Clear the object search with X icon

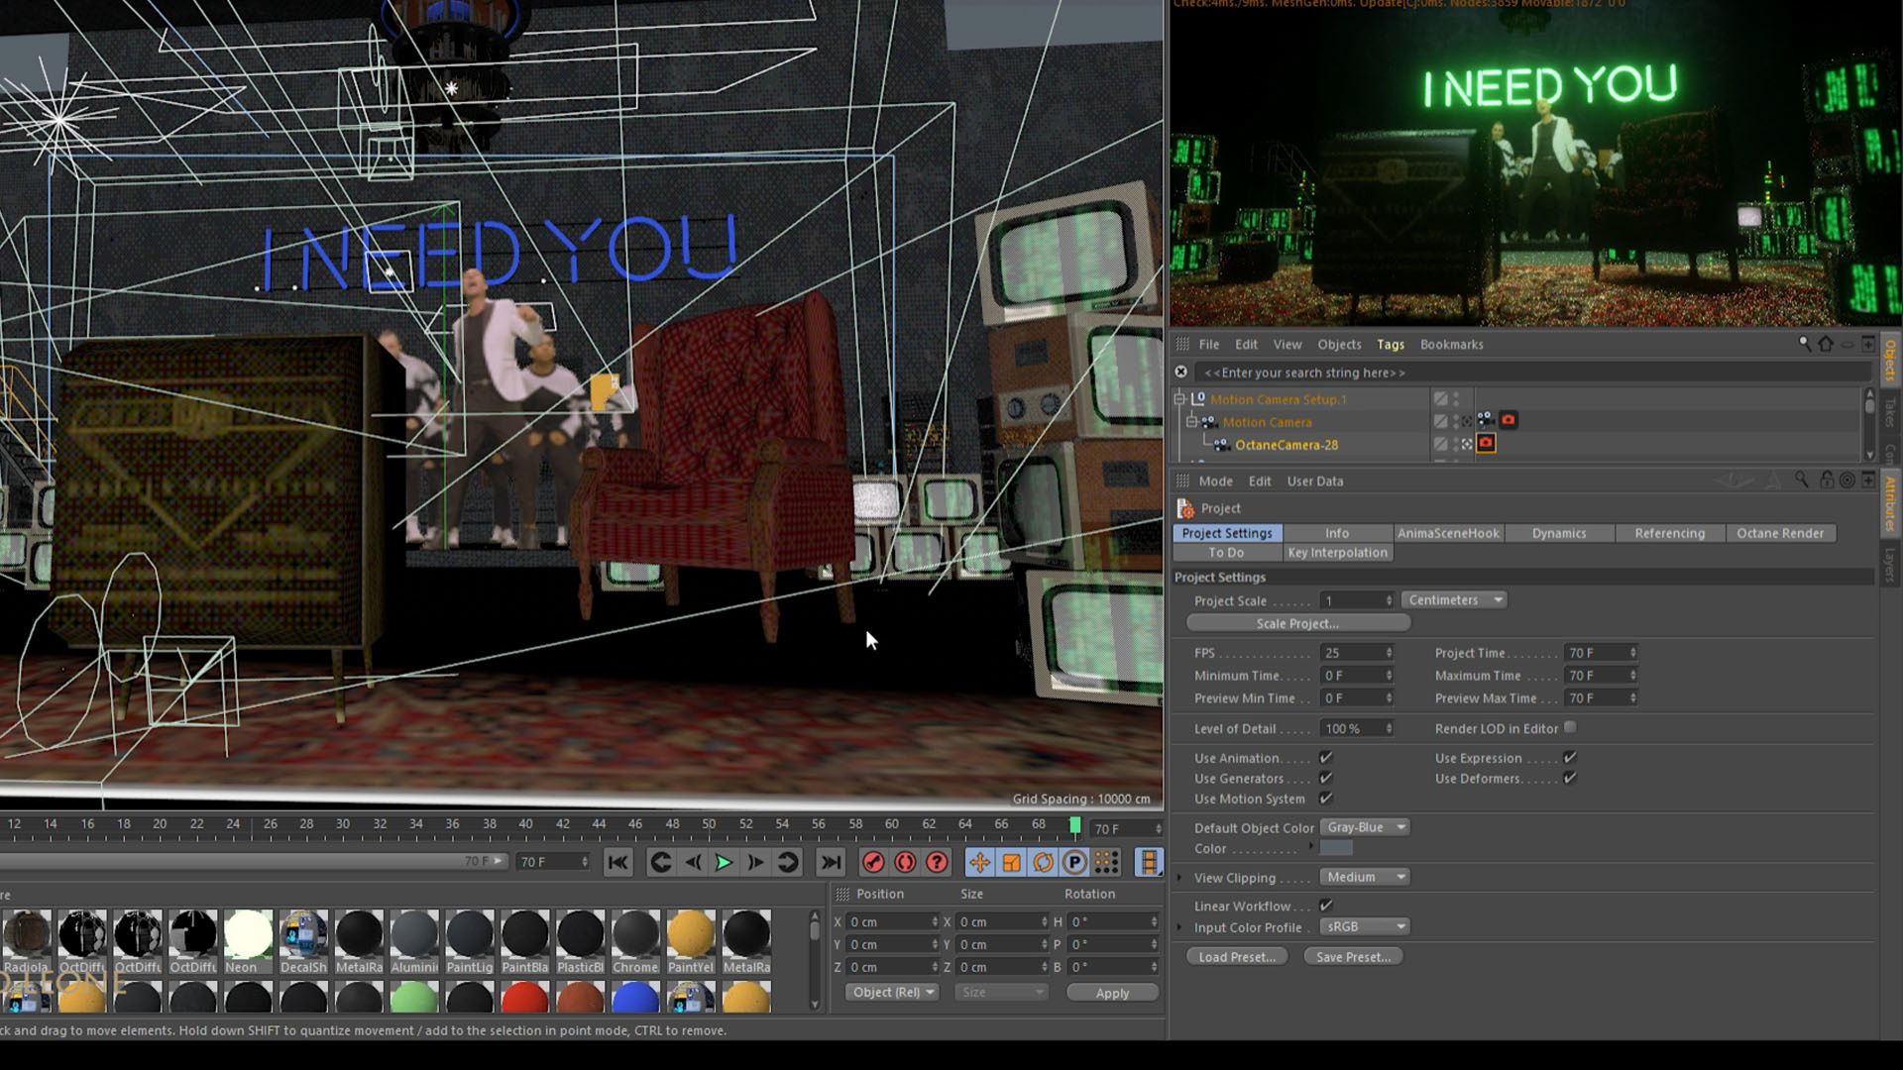pyautogui.click(x=1180, y=372)
